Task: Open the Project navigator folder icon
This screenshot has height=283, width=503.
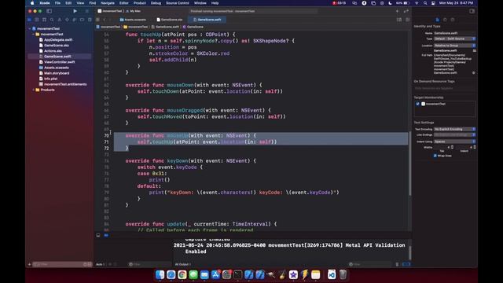Action: [x=30, y=20]
